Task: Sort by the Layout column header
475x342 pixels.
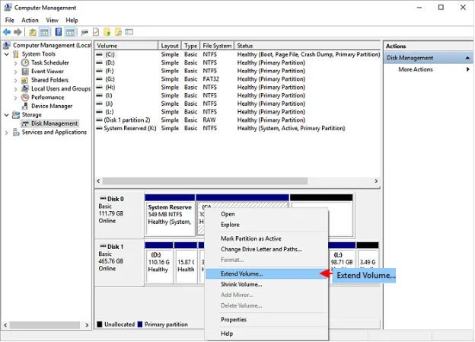Action: click(170, 46)
